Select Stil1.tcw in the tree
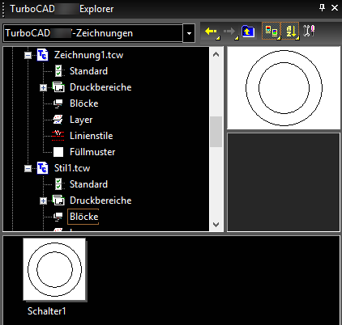The height and width of the screenshot is (325, 342). (72, 168)
